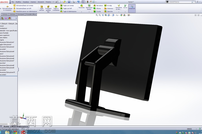Switch to the DimXpert tab

point(21,14)
